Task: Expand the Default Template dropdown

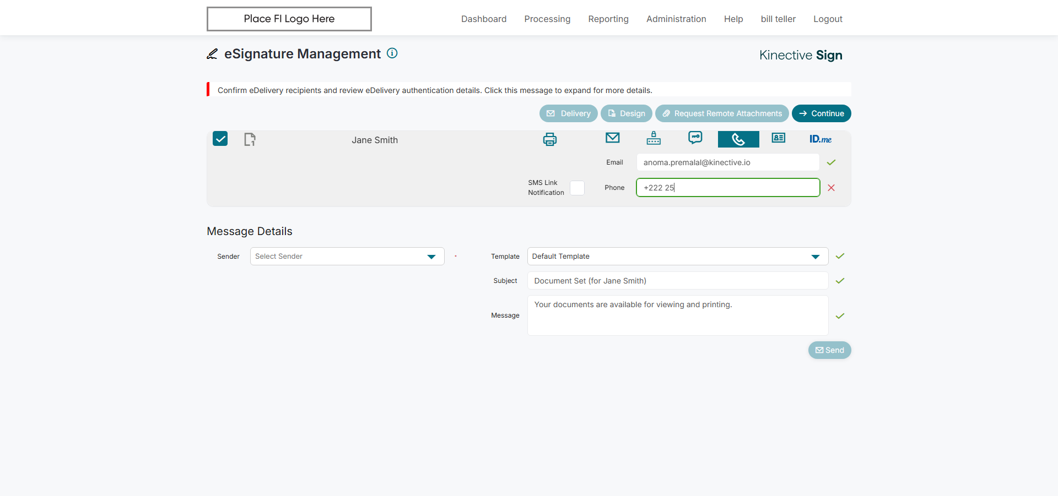Action: [x=678, y=257]
